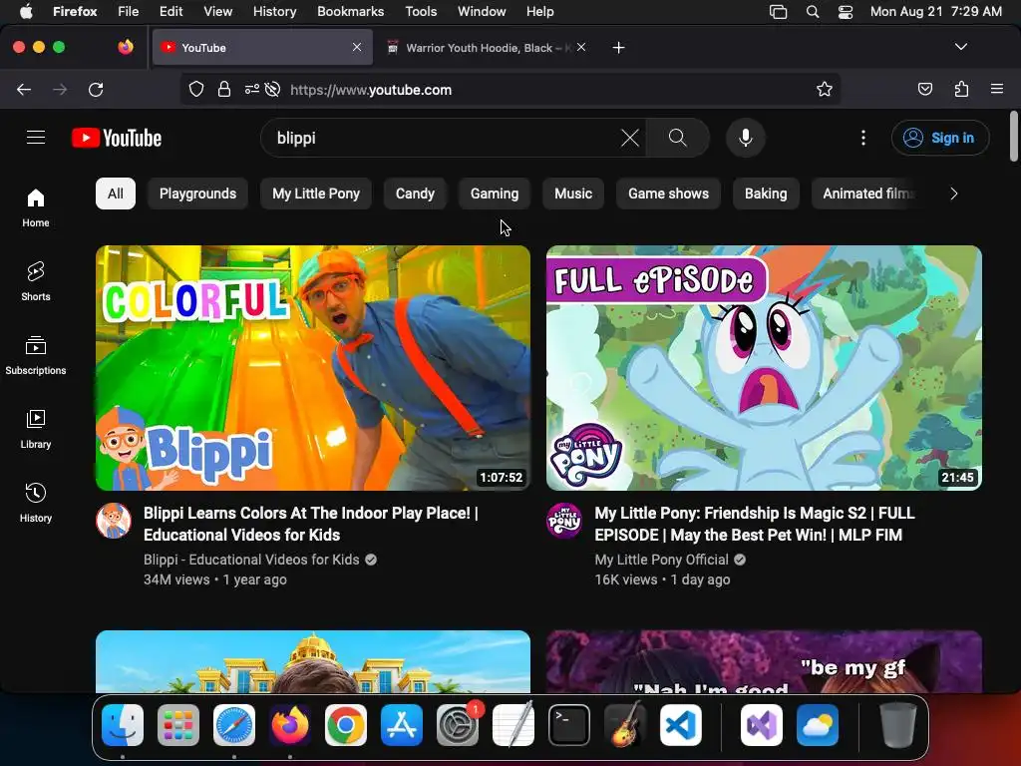Open the Tools menu
This screenshot has height=766, width=1021.
click(x=421, y=11)
